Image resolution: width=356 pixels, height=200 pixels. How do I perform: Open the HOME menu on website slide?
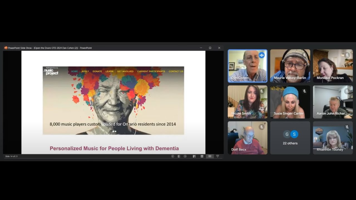click(x=75, y=71)
